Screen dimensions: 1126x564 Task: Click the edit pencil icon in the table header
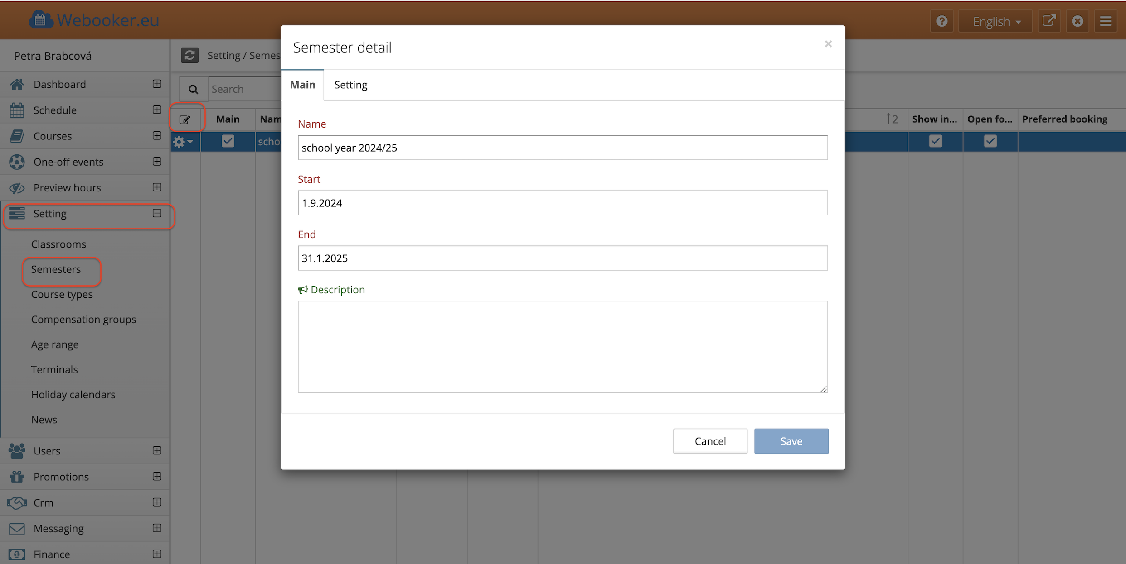pyautogui.click(x=185, y=119)
